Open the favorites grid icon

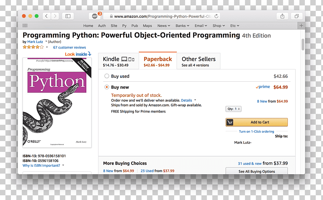pos(25,25)
